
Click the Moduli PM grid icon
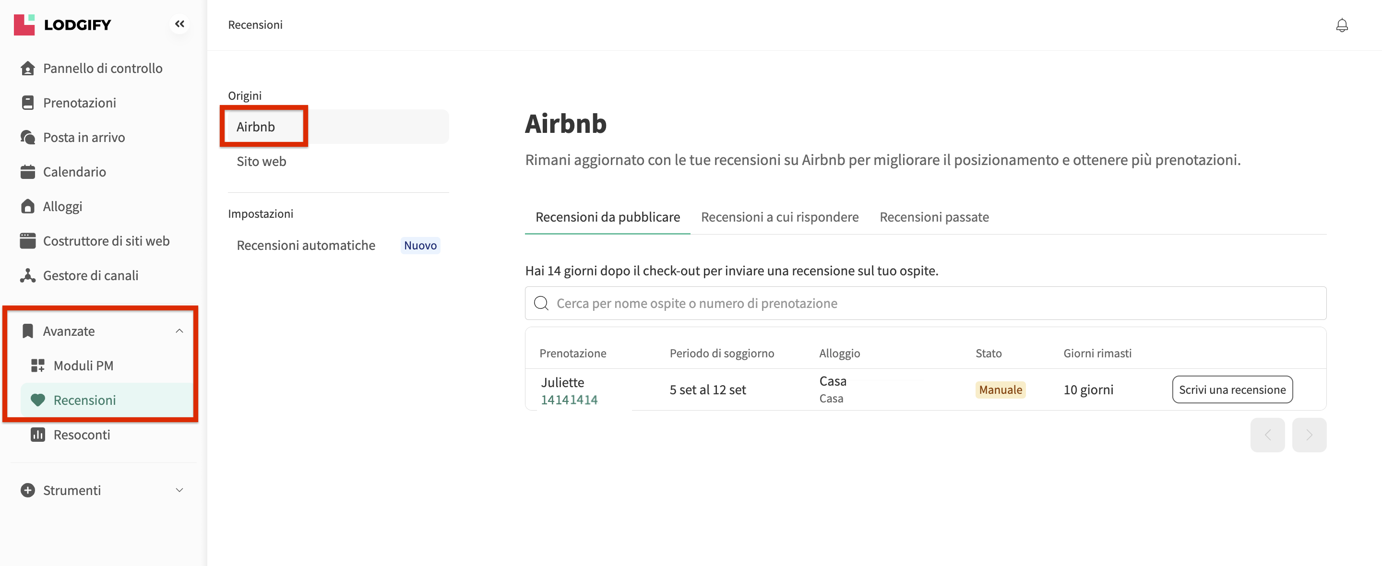pyautogui.click(x=37, y=366)
